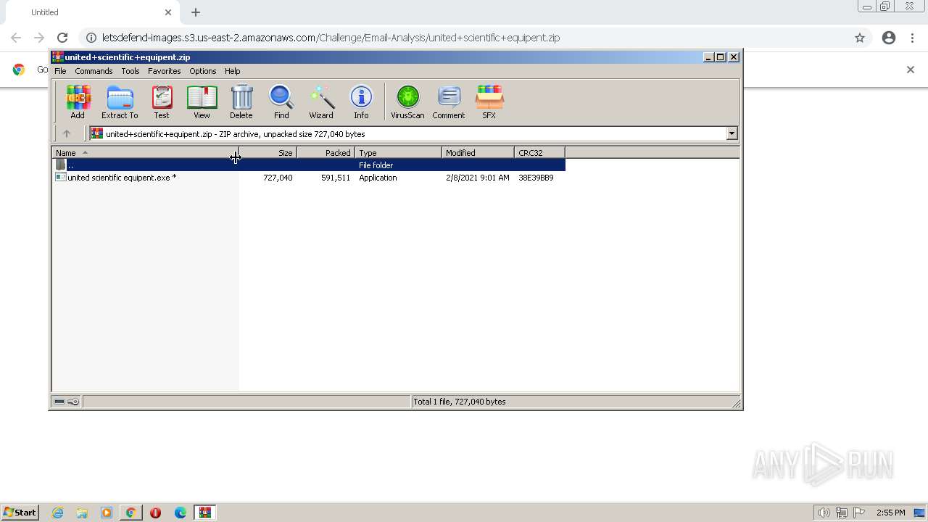Open the Comment tool
The image size is (928, 522).
coord(449,101)
